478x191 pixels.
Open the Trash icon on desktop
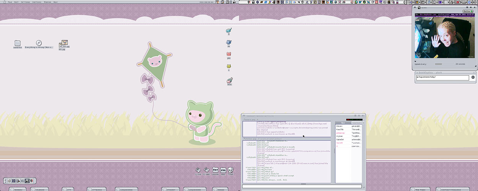point(231,170)
